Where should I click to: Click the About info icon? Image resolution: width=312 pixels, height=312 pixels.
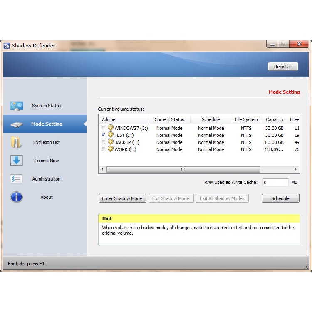16,197
